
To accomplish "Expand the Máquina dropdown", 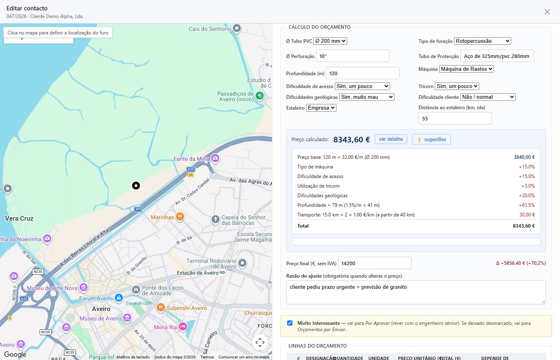I will [x=466, y=69].
